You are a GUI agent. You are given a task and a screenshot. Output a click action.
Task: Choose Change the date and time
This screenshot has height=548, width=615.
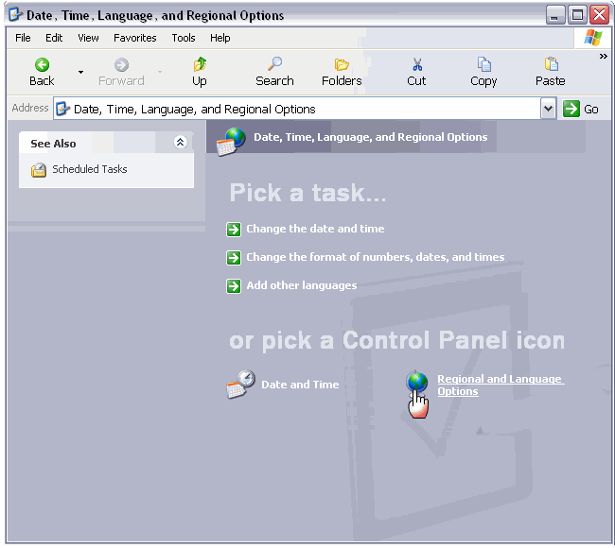[315, 229]
